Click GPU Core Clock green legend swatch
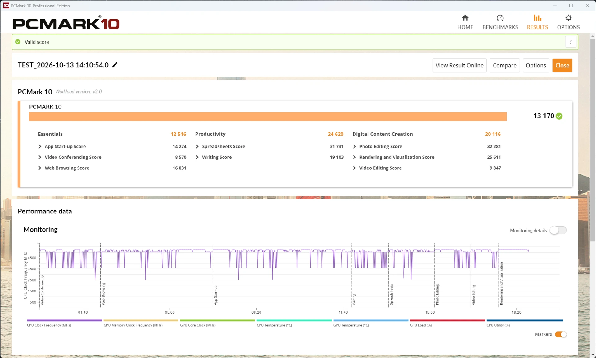 pos(217,320)
